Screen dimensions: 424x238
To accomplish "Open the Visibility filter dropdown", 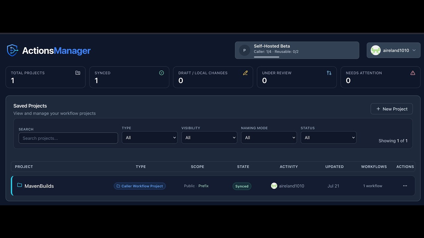I will 209,138.
